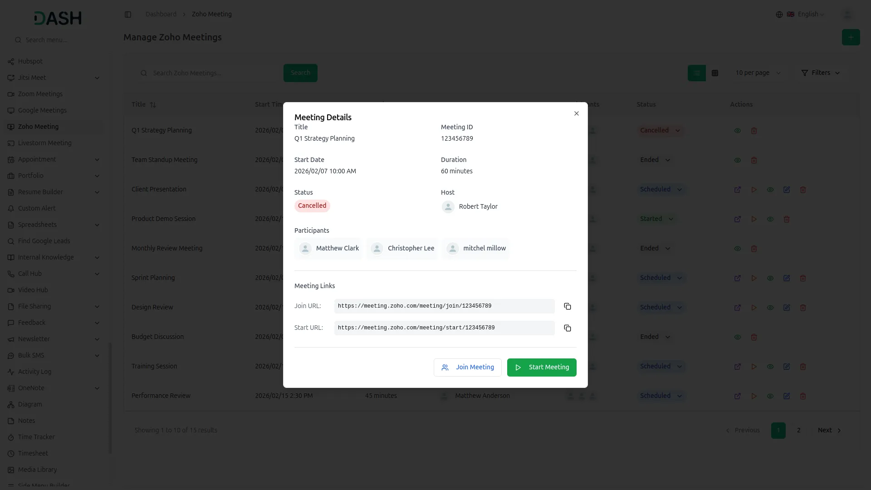Image resolution: width=871 pixels, height=490 pixels.
Task: Open Google Meetings in the sidebar
Action: [54, 111]
